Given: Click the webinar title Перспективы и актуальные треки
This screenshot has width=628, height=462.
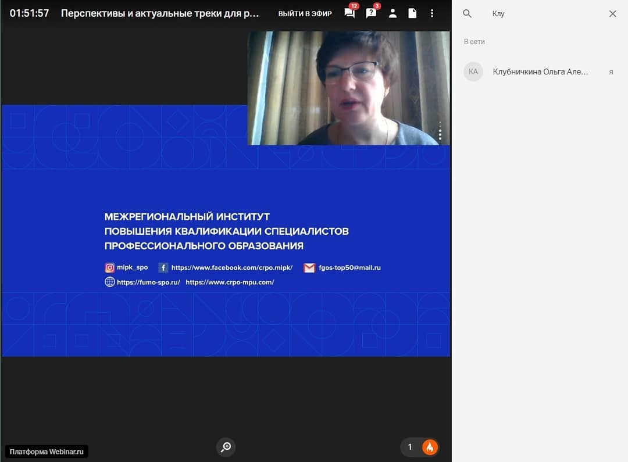Looking at the screenshot, I should point(160,13).
